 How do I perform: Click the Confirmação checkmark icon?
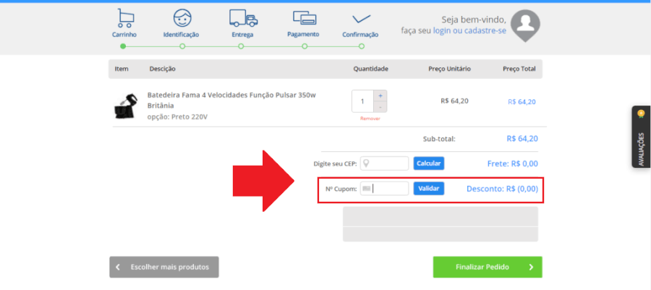click(x=360, y=17)
